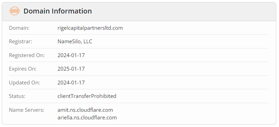
Task: Click the Domain Information heading
Action: (58, 11)
